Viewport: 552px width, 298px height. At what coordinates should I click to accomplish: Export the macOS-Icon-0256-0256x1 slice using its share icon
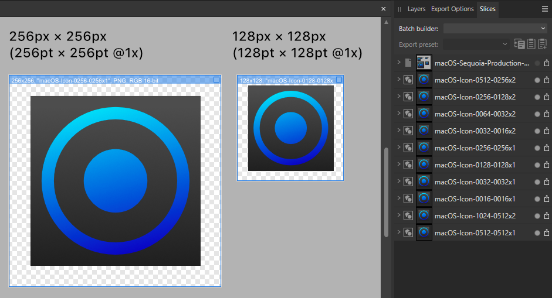point(546,148)
